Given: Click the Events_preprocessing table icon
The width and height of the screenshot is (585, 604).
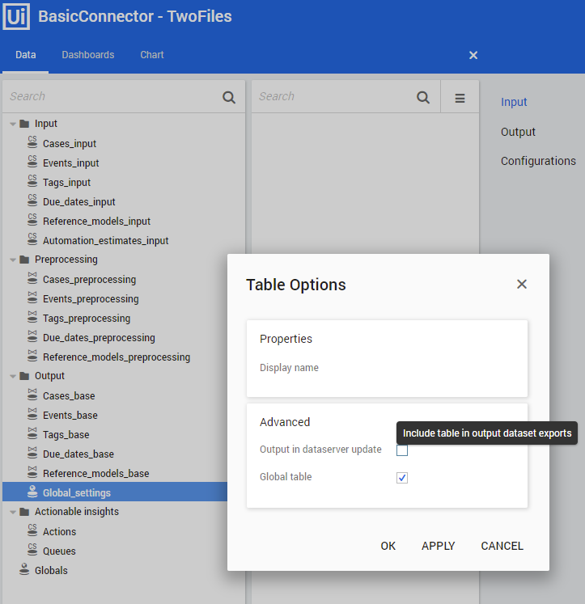Looking at the screenshot, I should (32, 298).
